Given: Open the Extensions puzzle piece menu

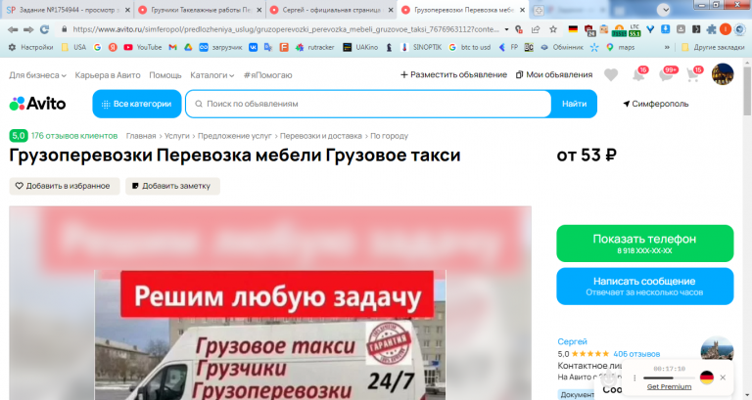Looking at the screenshot, I should tap(711, 29).
